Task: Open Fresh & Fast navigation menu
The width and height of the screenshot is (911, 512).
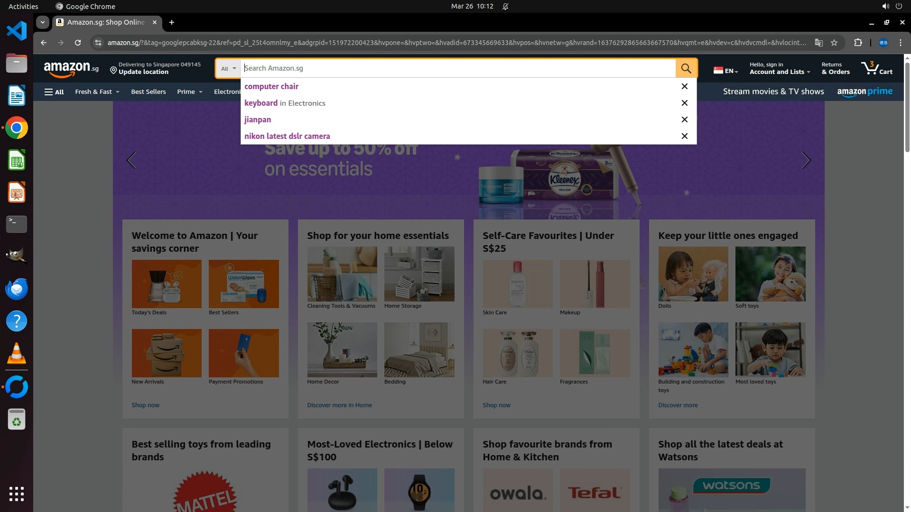Action: (x=97, y=92)
